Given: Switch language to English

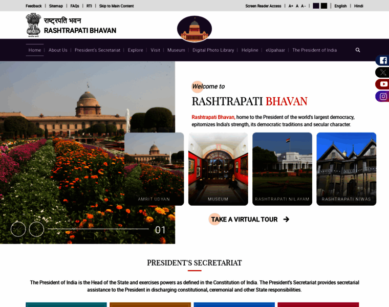Looking at the screenshot, I should click(340, 6).
